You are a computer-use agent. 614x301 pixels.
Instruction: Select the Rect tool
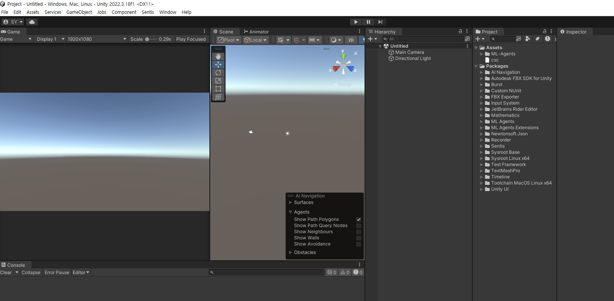click(x=218, y=89)
